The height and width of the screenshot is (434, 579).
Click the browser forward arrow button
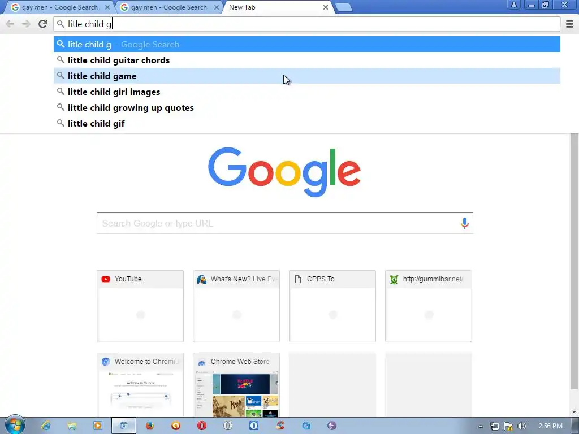[x=26, y=24]
